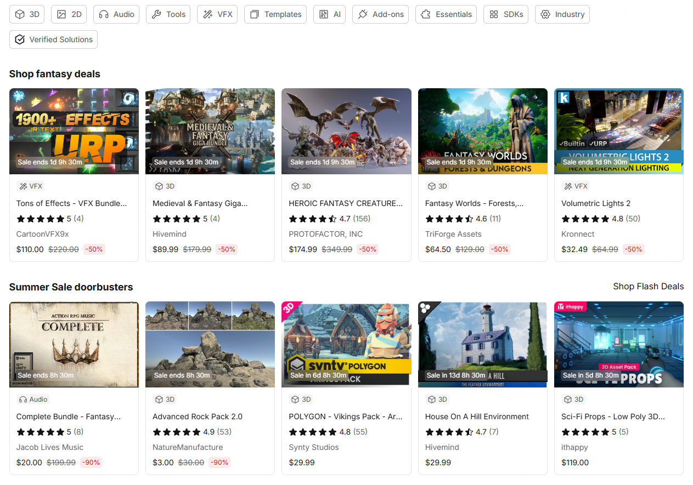Click 3D tag on Sci-Fi Props card
This screenshot has width=693, height=485.
pos(574,400)
